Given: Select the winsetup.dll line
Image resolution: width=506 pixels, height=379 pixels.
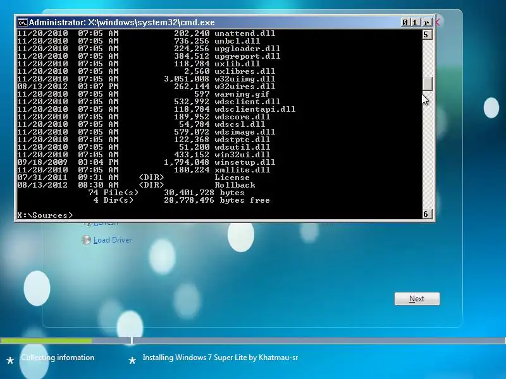Looking at the screenshot, I should coord(146,162).
